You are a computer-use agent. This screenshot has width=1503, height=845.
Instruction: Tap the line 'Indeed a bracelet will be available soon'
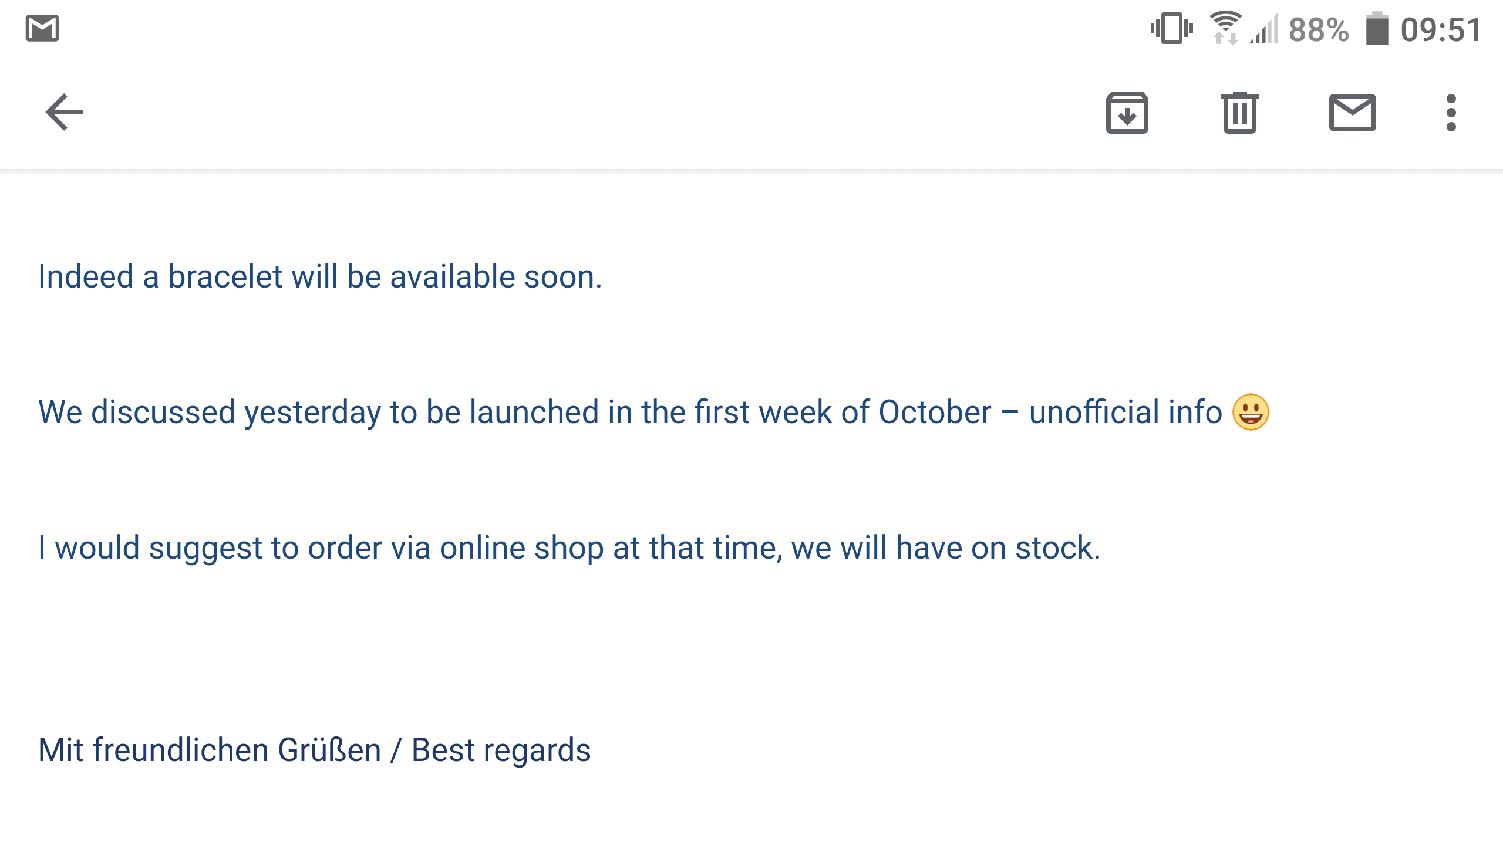pos(320,276)
